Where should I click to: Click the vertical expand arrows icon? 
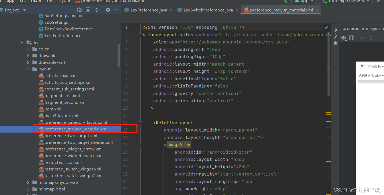pos(371,38)
